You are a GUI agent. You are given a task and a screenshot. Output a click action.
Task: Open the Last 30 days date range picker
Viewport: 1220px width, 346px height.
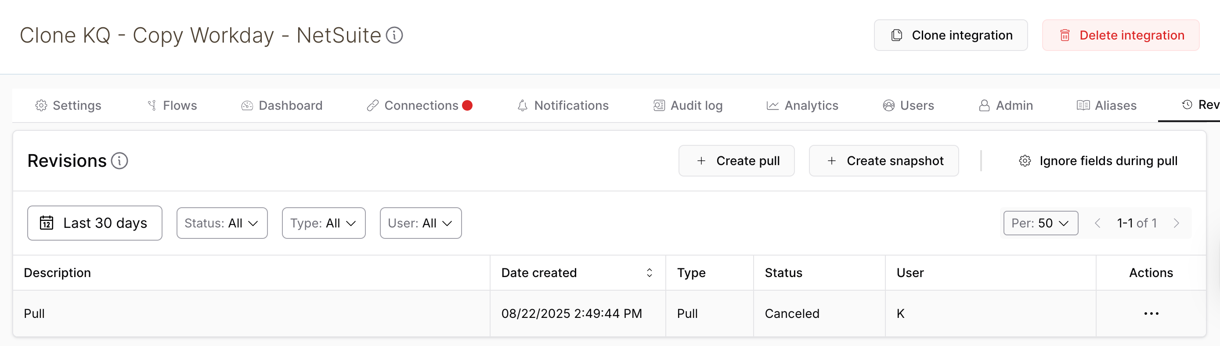pyautogui.click(x=95, y=223)
